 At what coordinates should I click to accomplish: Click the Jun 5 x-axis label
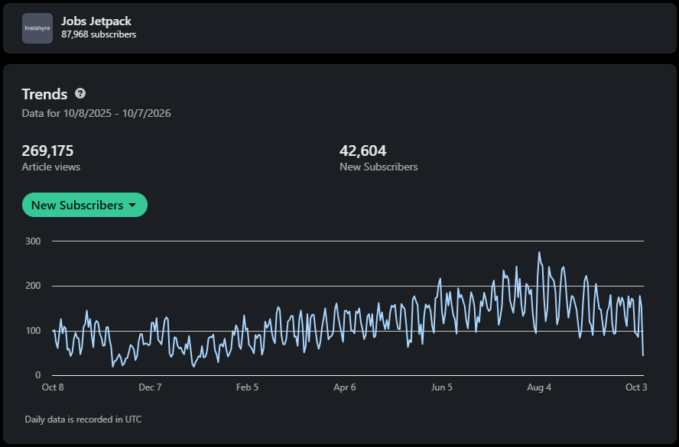(442, 387)
